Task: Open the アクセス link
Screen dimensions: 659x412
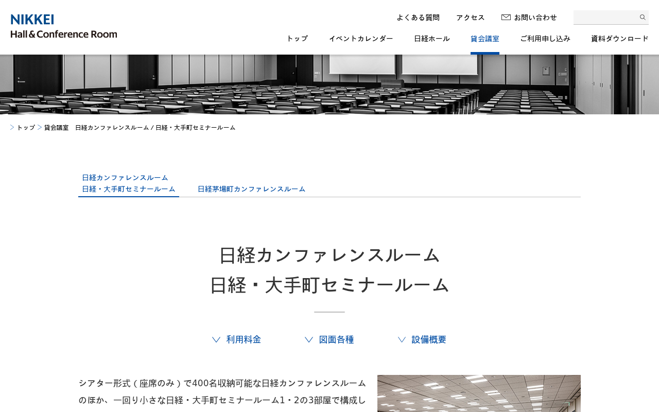Action: pyautogui.click(x=471, y=18)
